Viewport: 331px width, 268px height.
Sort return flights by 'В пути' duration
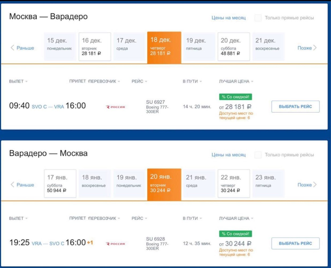[x=192, y=218]
